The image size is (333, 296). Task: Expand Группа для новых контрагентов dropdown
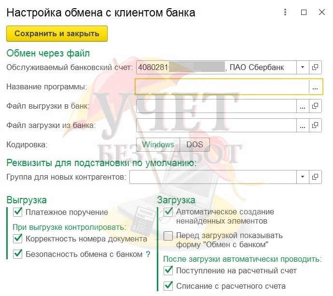303,177
